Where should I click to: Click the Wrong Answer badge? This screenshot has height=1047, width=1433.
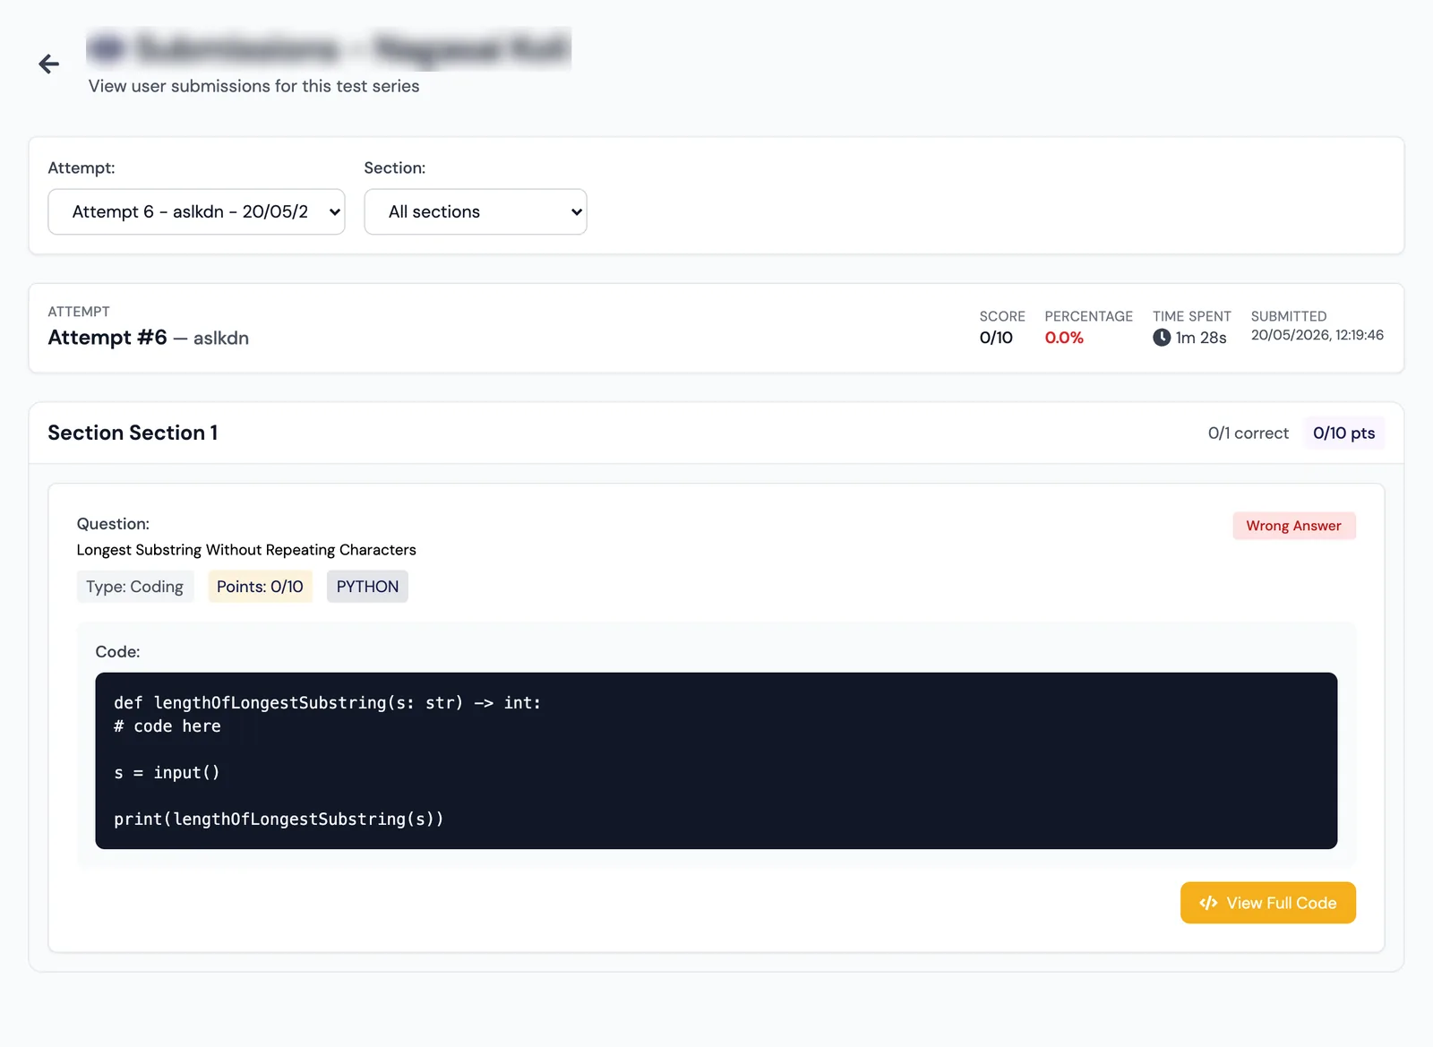pyautogui.click(x=1294, y=526)
